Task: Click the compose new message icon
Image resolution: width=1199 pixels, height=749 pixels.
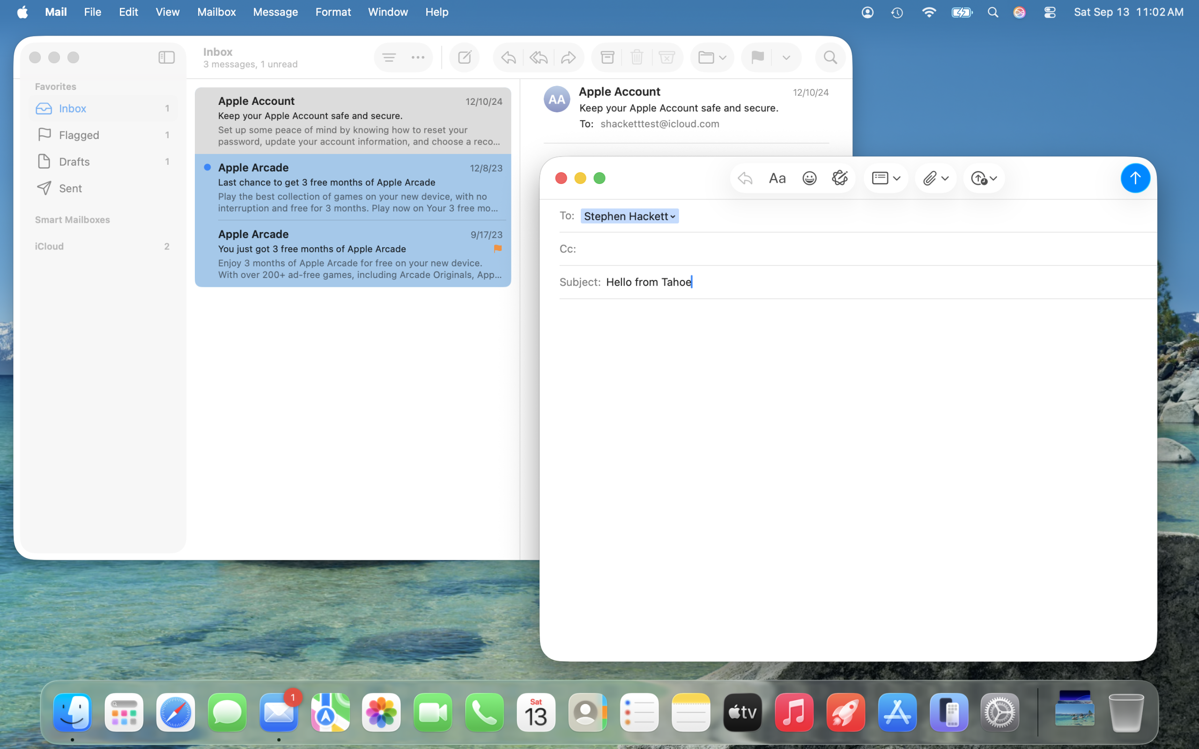Action: (464, 58)
